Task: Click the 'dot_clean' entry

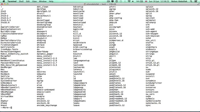Action: (42, 7)
